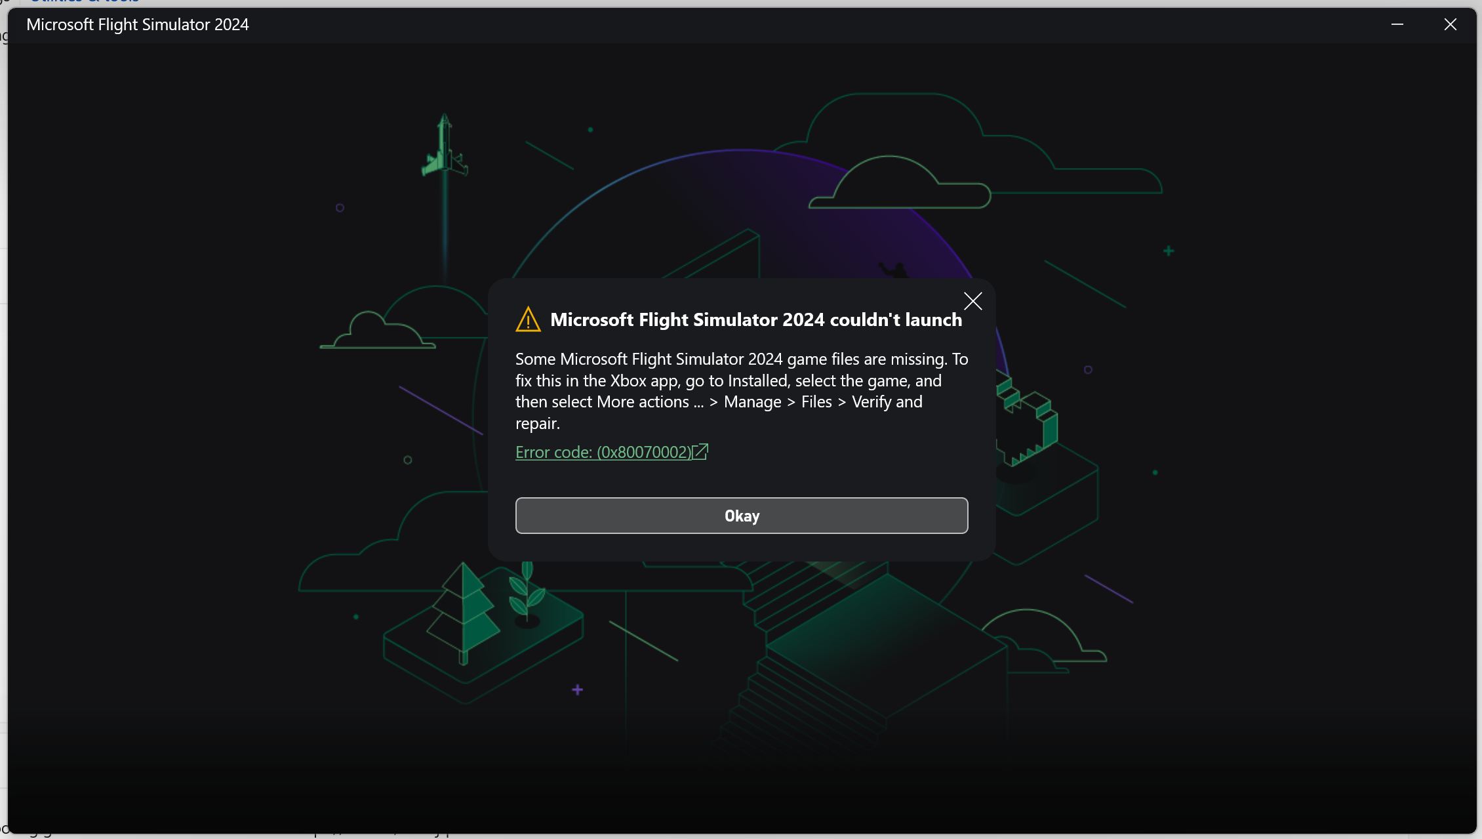
Task: Click the yellow warning triangle icon
Action: pos(528,320)
